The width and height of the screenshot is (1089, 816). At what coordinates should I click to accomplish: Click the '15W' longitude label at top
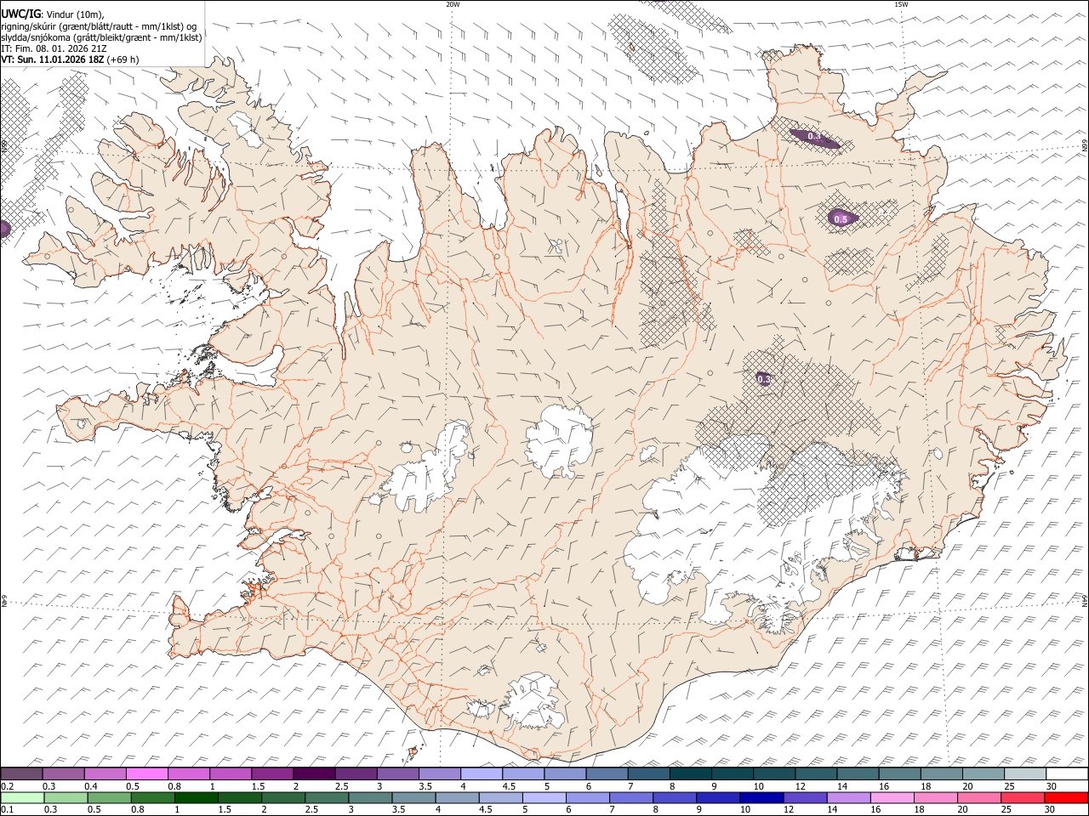pos(900,4)
